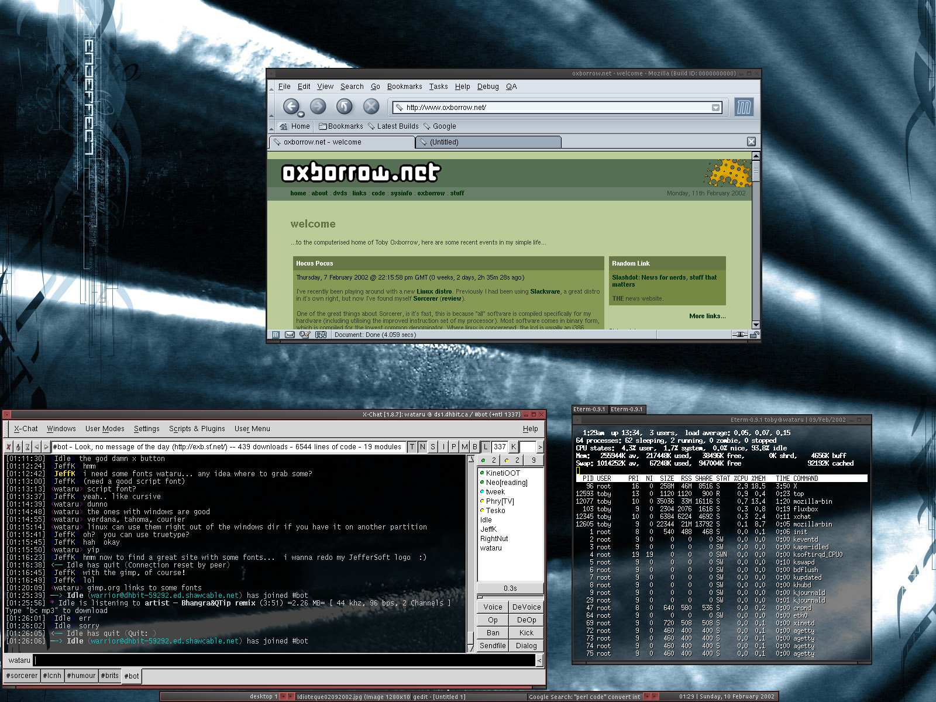The width and height of the screenshot is (936, 702).
Task: Open the Slashdot random link
Action: (665, 281)
